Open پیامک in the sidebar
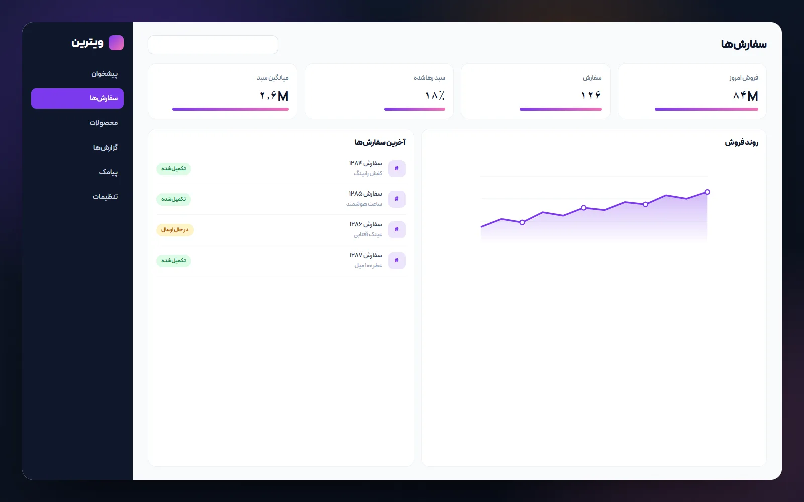804x502 pixels. [77, 172]
